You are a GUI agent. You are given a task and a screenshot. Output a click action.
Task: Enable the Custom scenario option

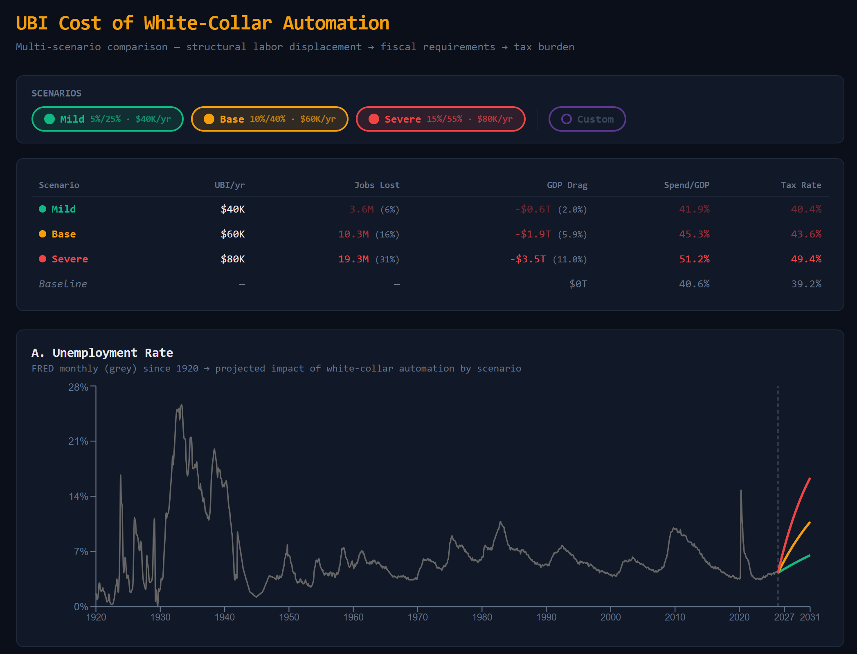point(587,119)
